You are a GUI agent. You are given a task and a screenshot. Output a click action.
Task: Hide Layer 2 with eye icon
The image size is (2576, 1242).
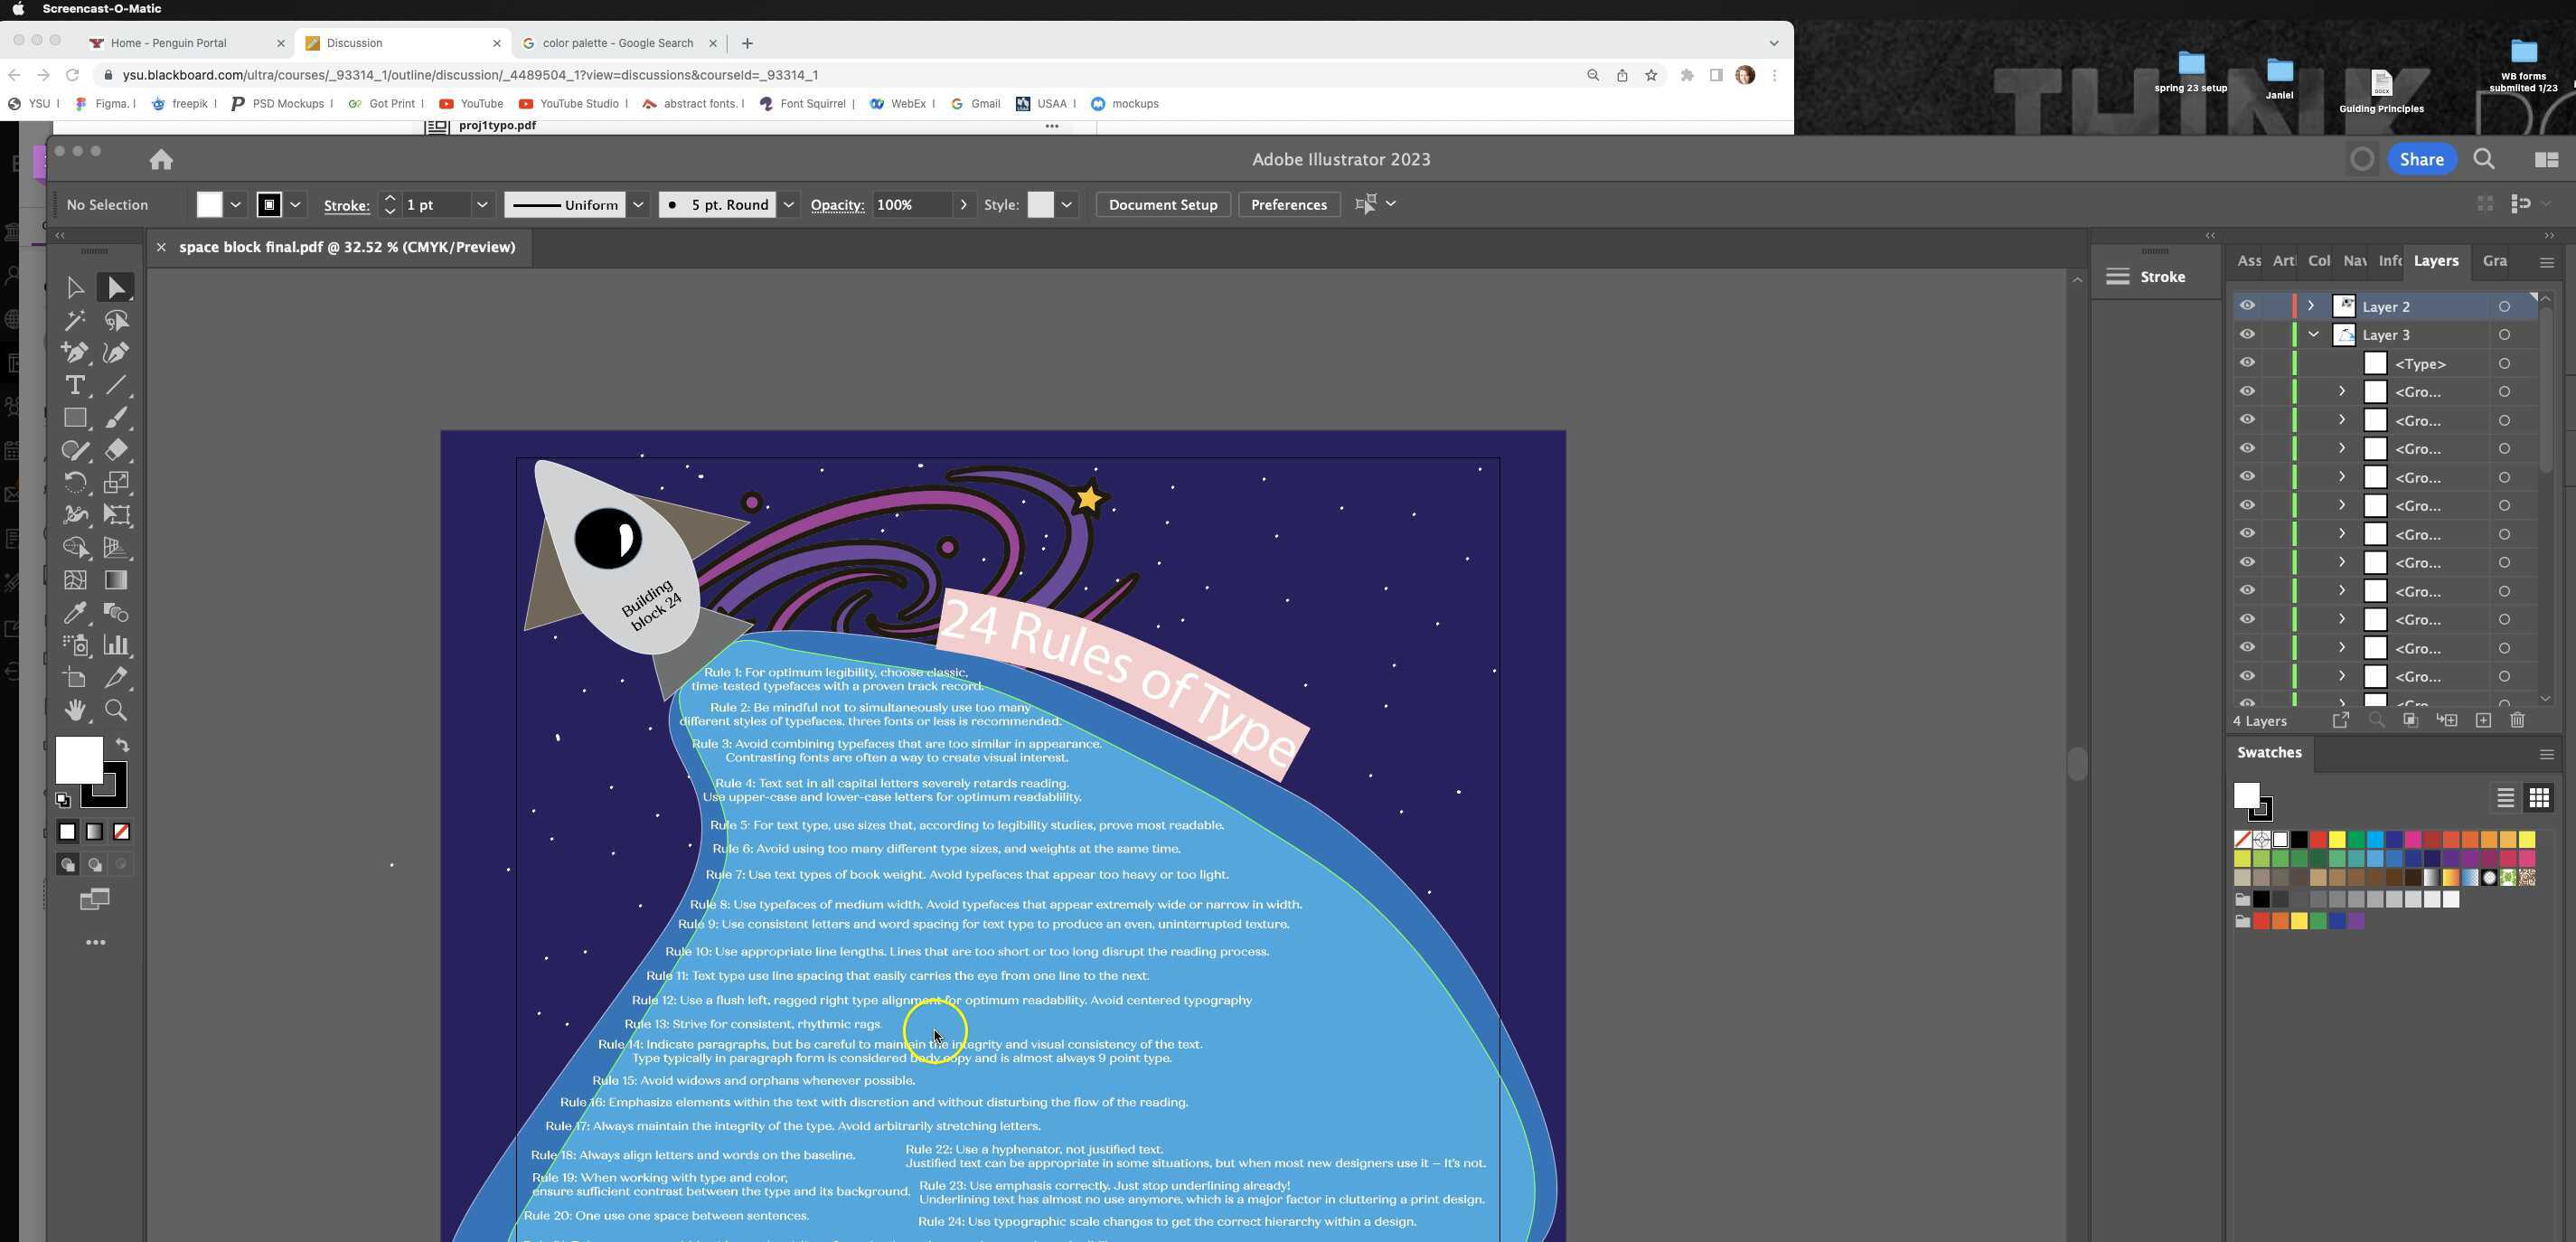pos(2247,306)
